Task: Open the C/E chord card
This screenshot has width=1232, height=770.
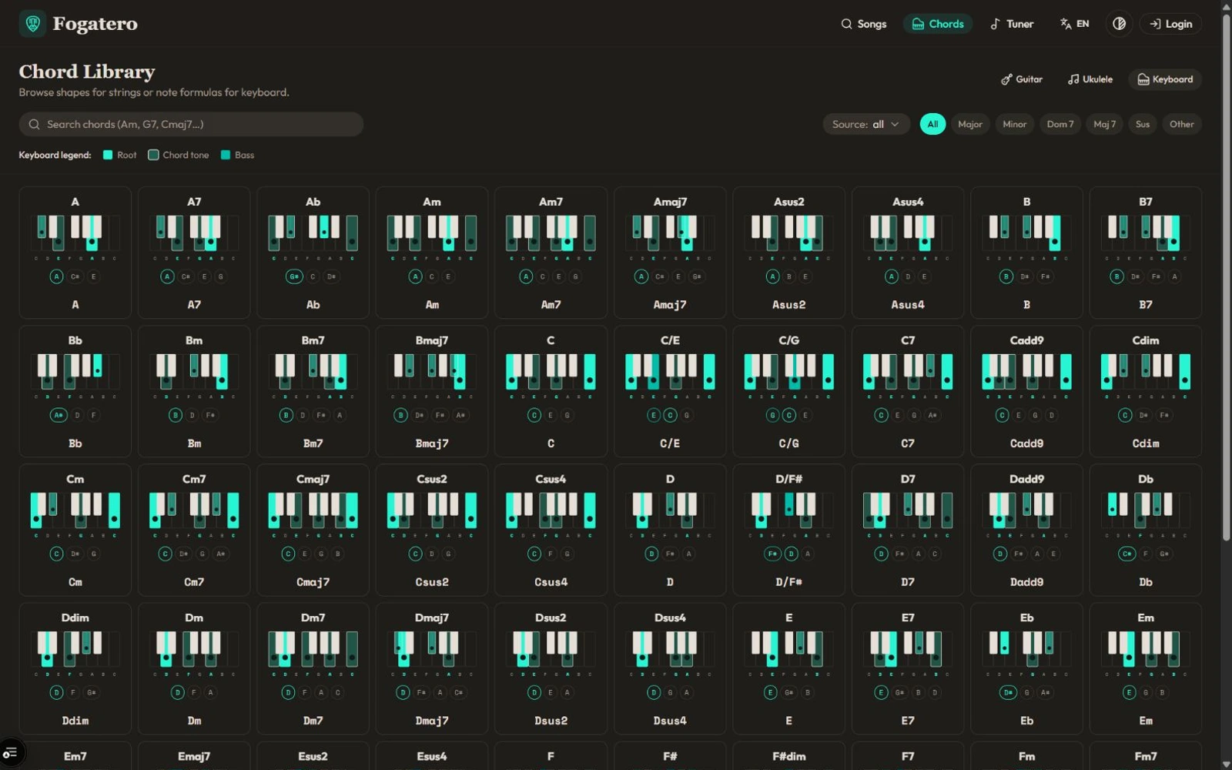Action: click(x=670, y=391)
